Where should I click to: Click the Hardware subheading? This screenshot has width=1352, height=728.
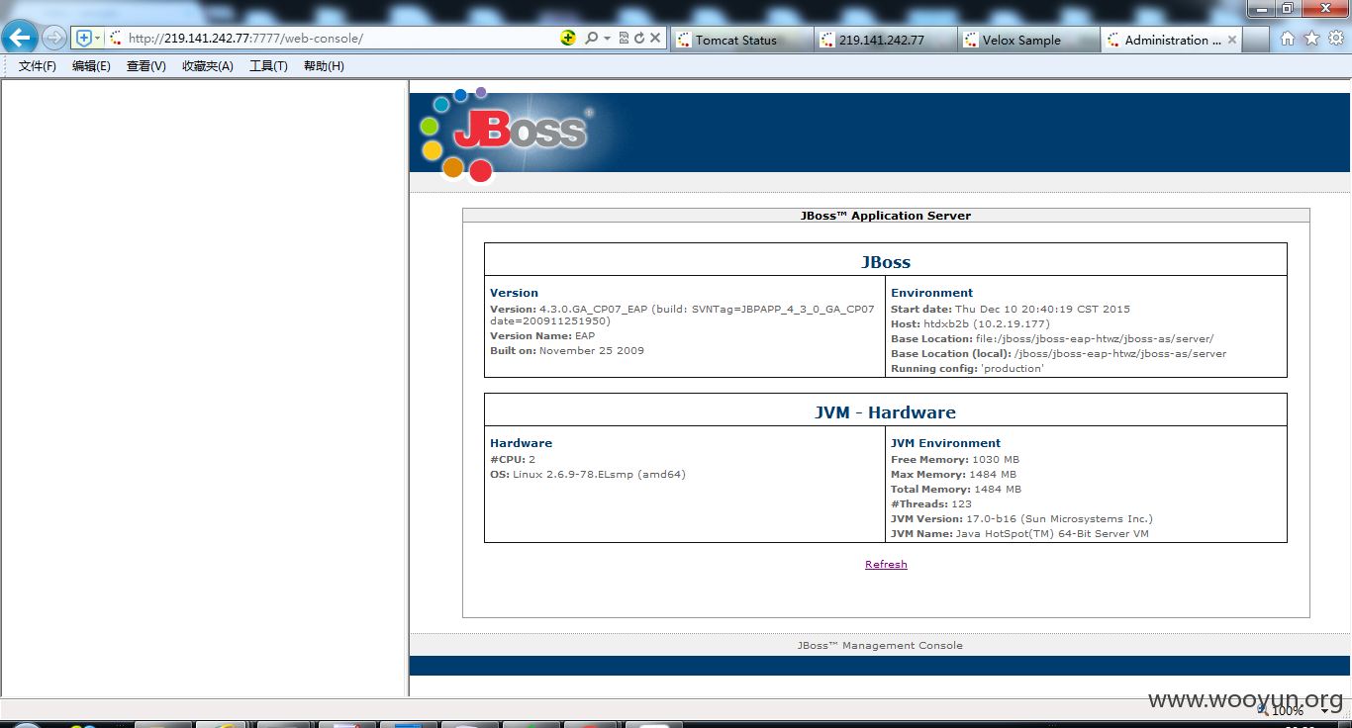tap(521, 443)
